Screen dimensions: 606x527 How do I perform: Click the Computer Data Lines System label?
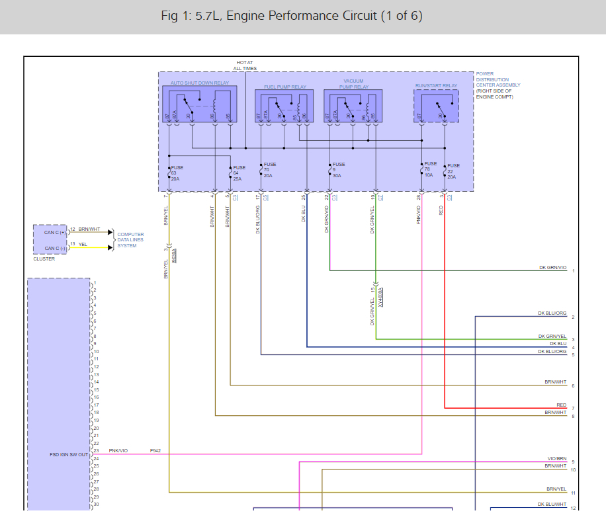click(x=130, y=240)
